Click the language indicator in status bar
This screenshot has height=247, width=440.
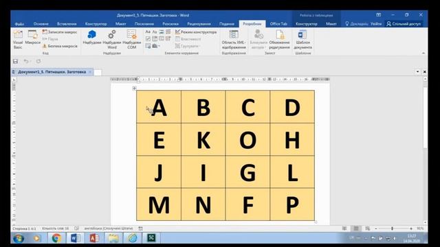click(109, 228)
